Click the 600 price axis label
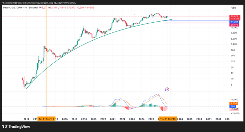 (x=233, y=50)
